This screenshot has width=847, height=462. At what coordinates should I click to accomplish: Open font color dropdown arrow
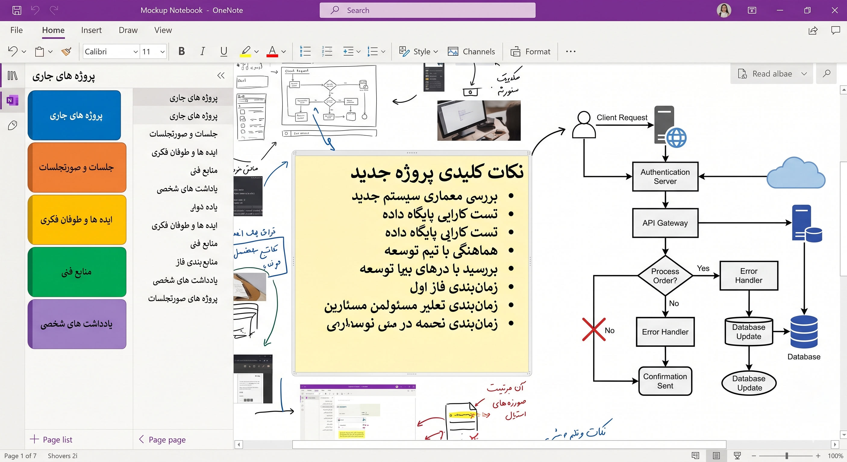284,51
